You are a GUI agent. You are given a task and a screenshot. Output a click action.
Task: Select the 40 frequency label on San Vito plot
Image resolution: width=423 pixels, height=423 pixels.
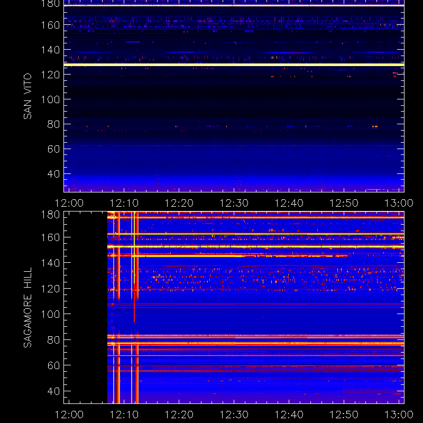[53, 174]
